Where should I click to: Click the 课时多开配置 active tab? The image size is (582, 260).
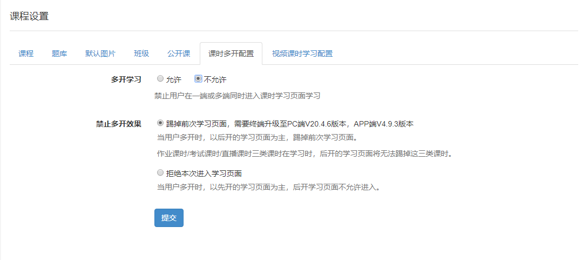coord(231,54)
